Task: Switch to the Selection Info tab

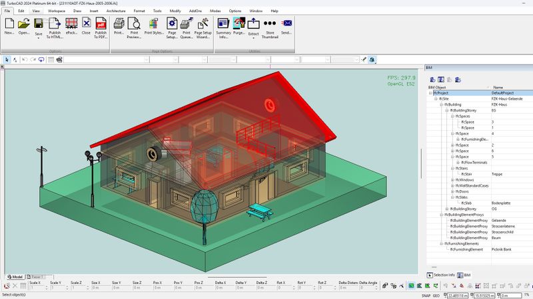Action: tap(441, 275)
